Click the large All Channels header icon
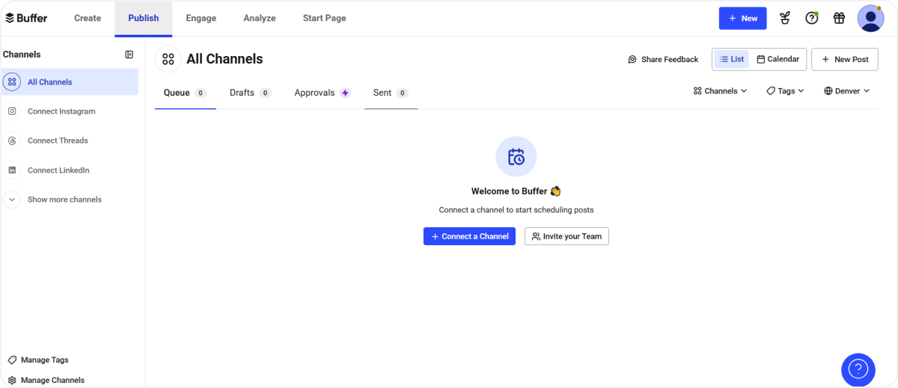Screen dimensions: 898x388 pos(168,59)
